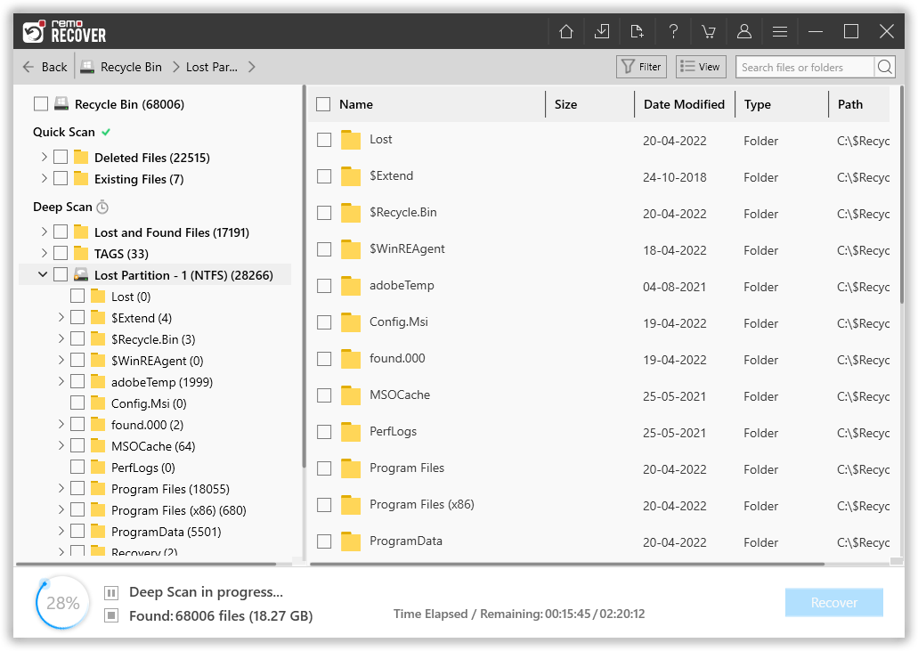Select the Lost and Found Files checkbox
This screenshot has width=918, height=651.
[61, 232]
